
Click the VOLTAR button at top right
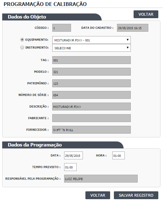146,14
